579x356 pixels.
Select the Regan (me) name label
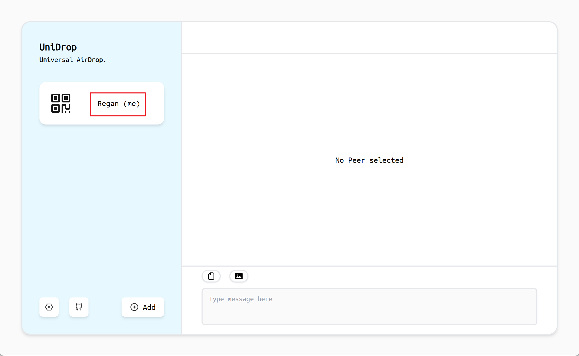point(118,104)
